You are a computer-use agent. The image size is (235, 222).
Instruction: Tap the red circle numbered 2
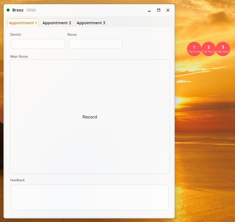[x=208, y=49]
